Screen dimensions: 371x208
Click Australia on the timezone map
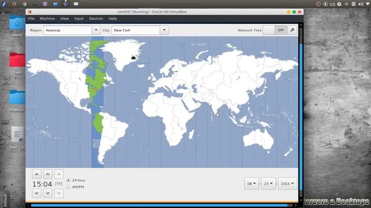coord(259,139)
